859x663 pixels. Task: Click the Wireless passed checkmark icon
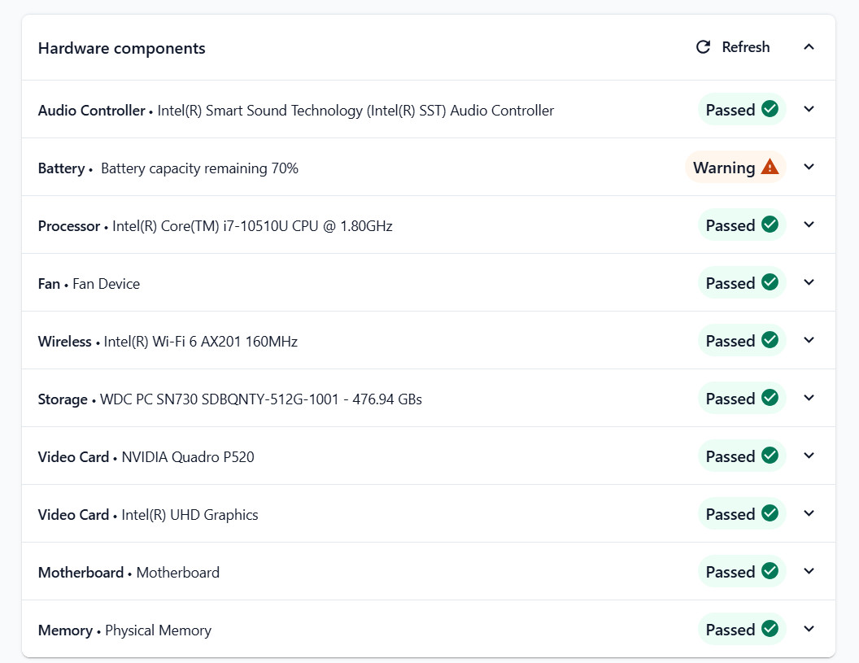(770, 340)
